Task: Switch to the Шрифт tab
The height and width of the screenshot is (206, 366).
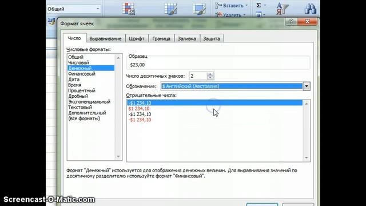Action: [137, 38]
